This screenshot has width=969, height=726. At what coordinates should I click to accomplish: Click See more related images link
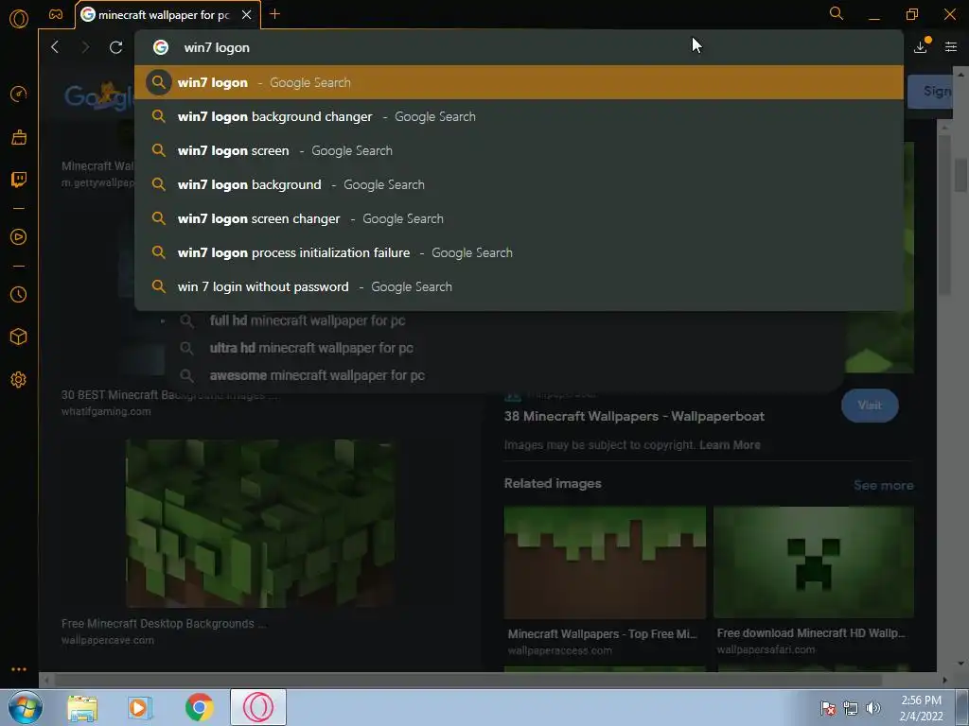click(883, 485)
